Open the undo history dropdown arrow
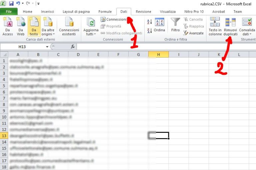256x170 pixels. (x=23, y=3)
